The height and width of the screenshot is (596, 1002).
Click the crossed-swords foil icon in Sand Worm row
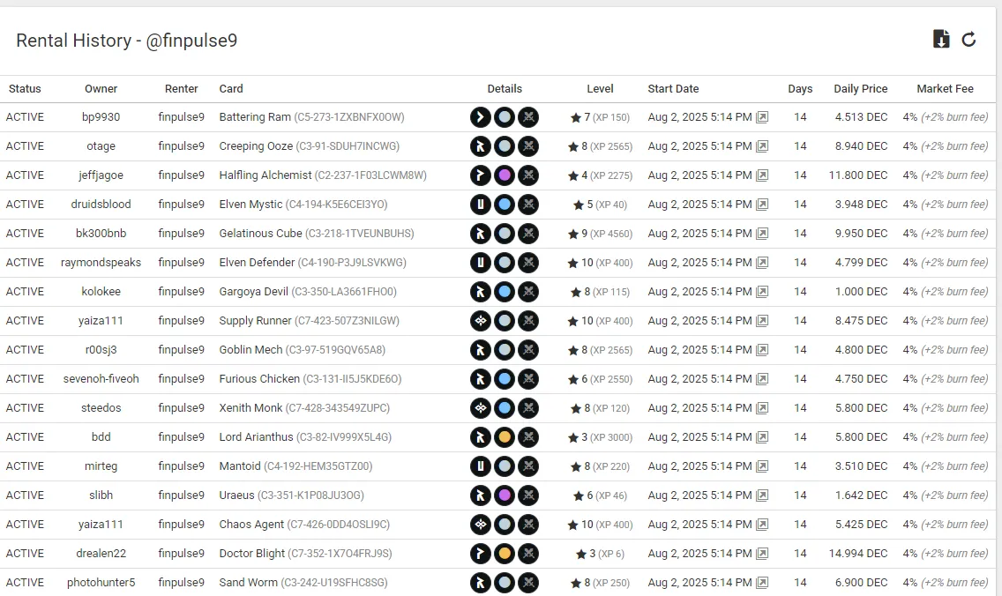528,583
